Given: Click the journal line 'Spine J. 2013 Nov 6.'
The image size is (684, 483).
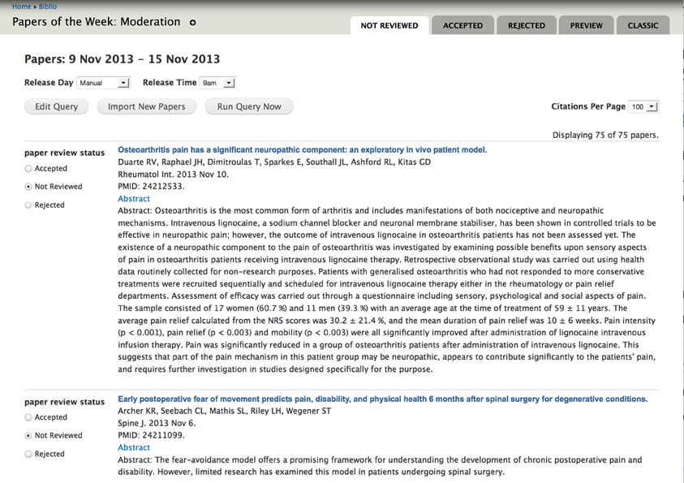Looking at the screenshot, I should [157, 423].
